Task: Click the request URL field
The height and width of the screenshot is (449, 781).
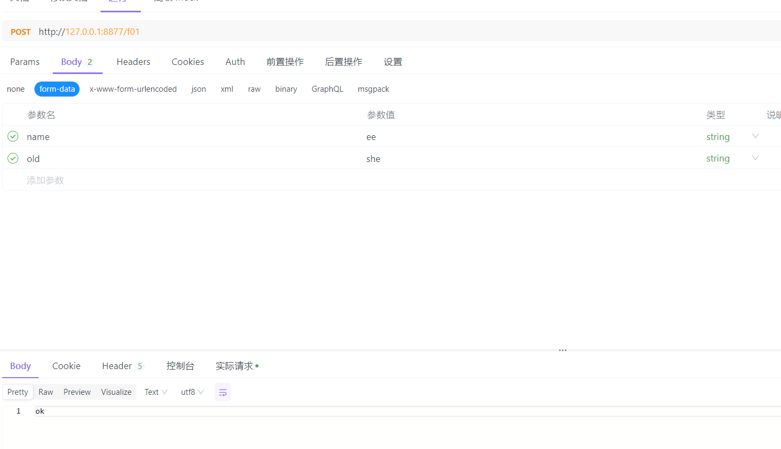Action: (215, 32)
